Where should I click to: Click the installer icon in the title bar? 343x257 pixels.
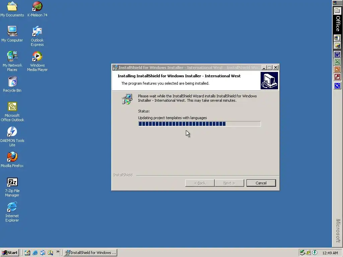(x=116, y=68)
